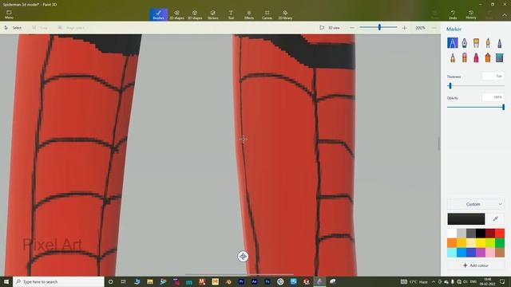Open the Brushes tab

pos(159,14)
